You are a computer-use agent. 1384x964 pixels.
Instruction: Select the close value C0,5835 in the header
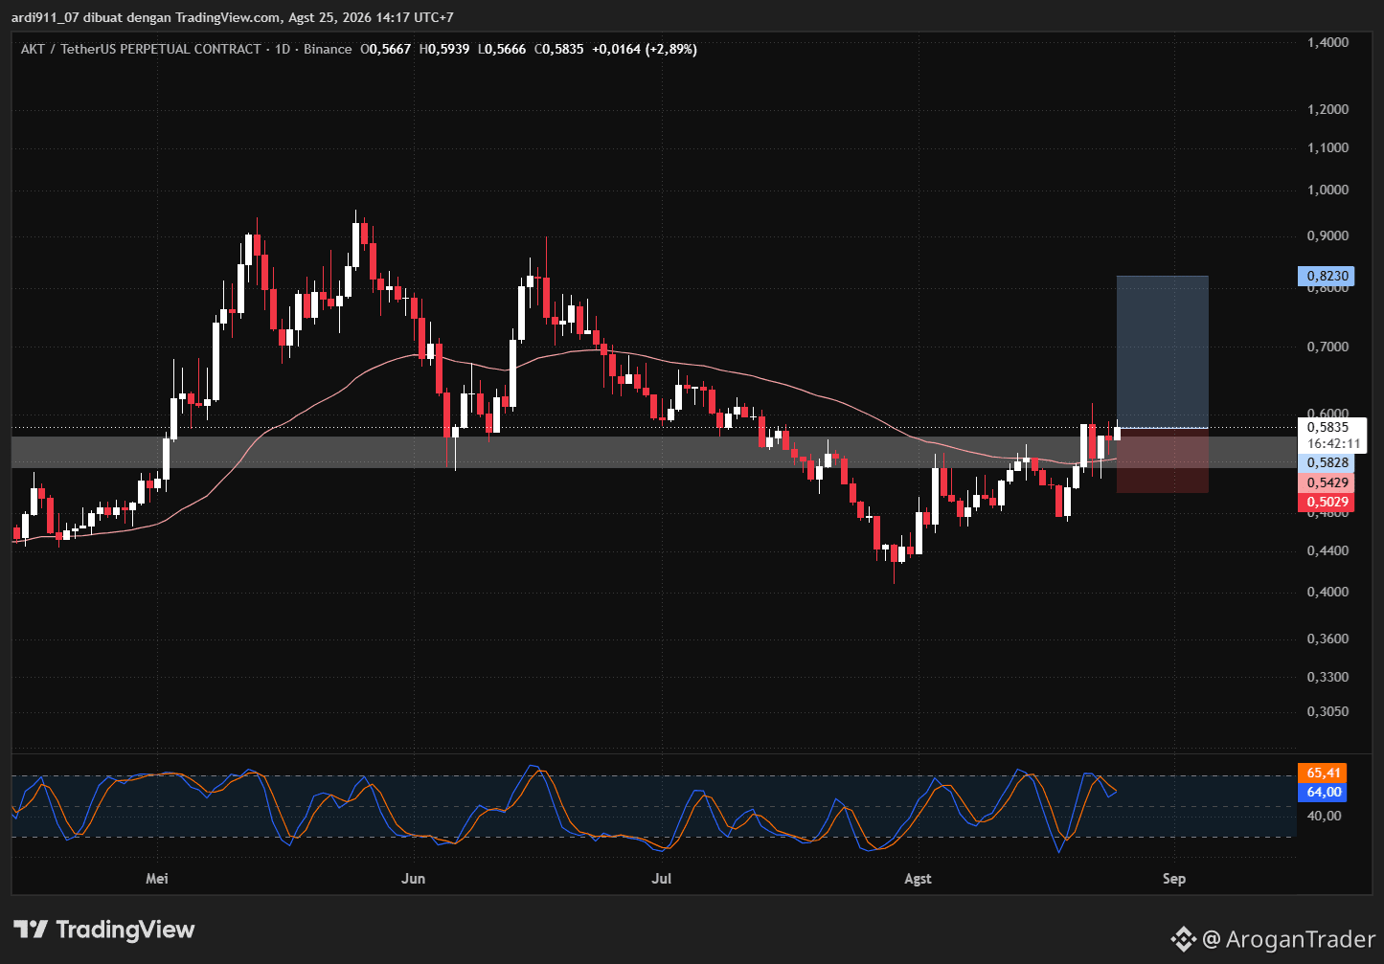pos(558,49)
